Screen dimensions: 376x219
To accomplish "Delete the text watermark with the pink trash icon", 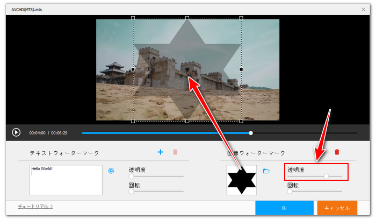I will pyautogui.click(x=175, y=152).
